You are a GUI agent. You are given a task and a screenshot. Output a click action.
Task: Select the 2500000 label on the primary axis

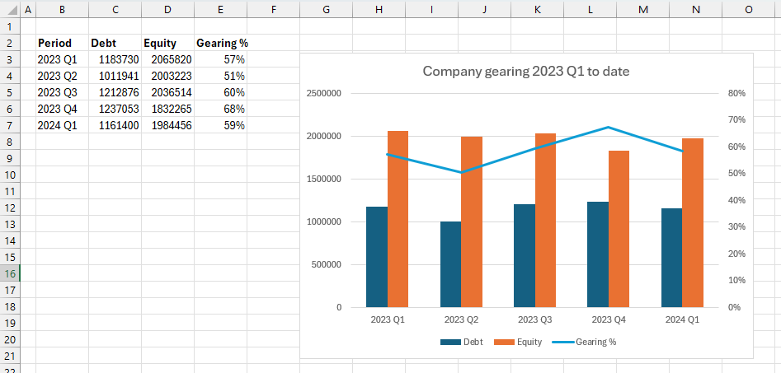tap(324, 93)
